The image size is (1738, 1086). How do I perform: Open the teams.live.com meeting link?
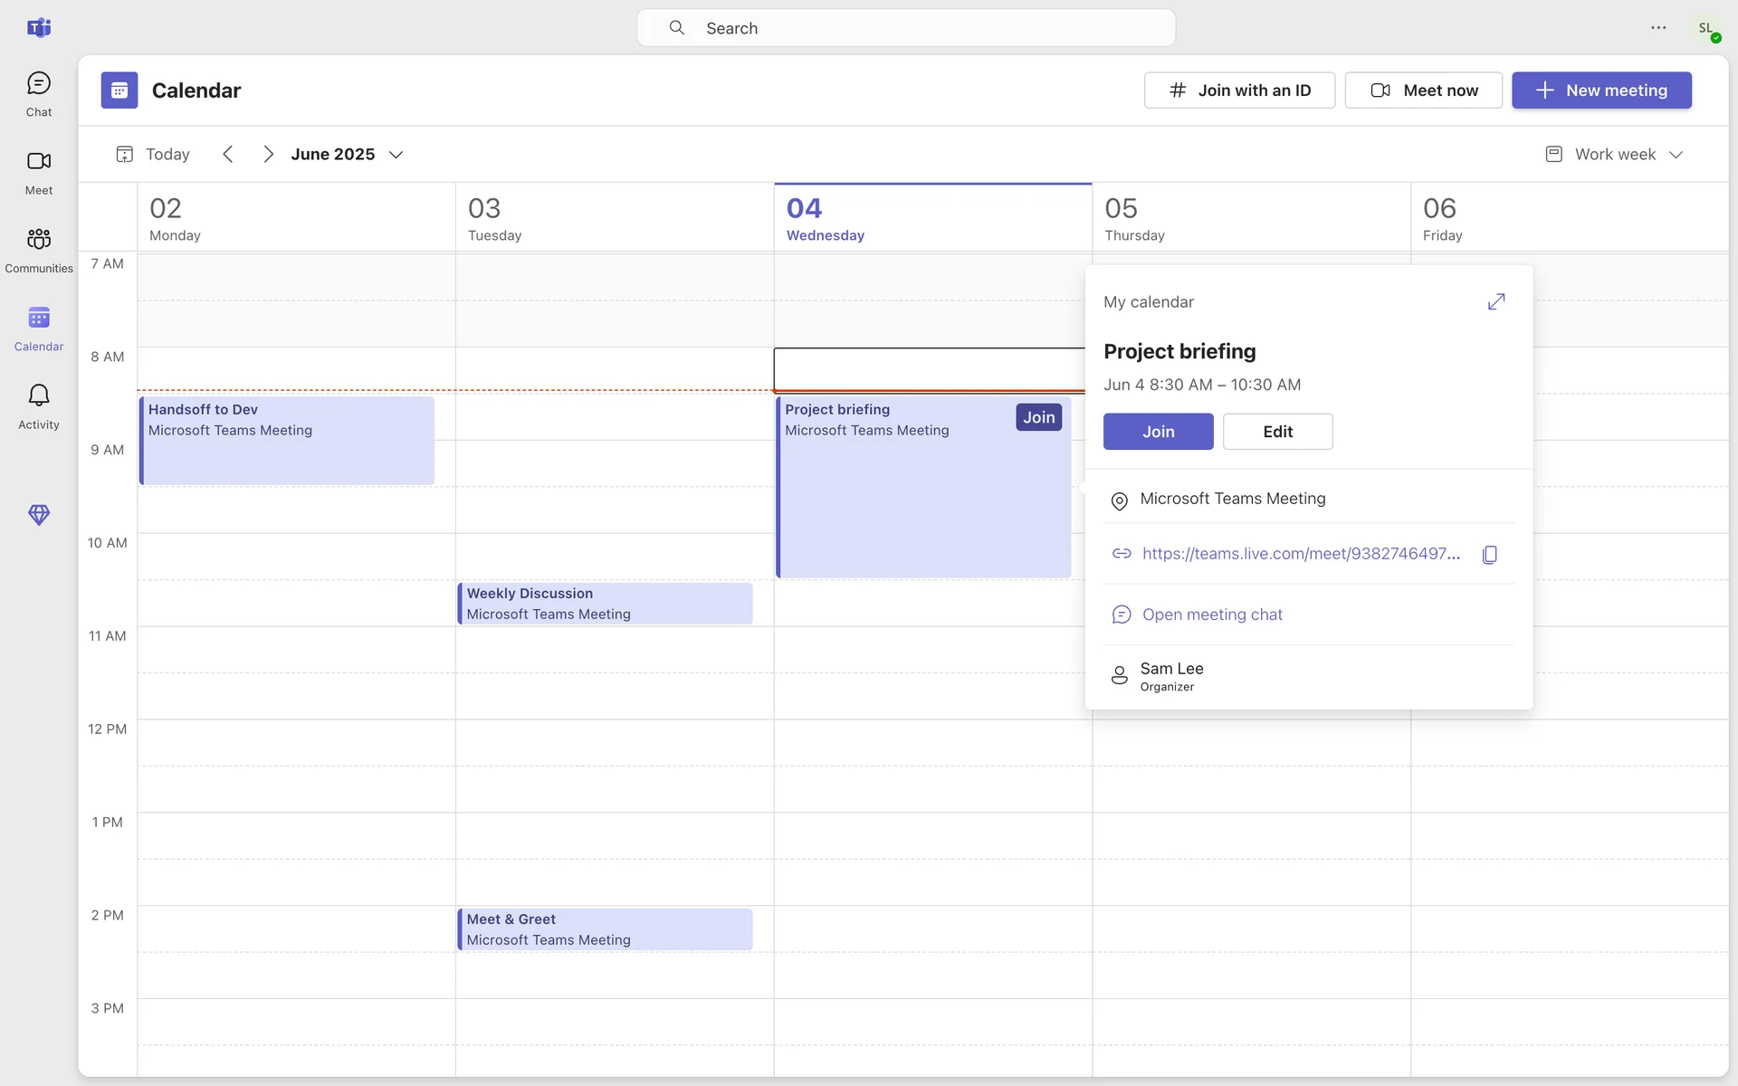1300,554
